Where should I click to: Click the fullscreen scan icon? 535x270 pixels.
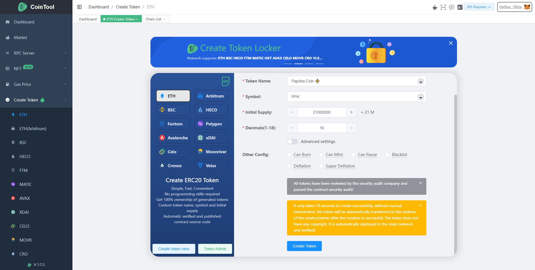pos(443,7)
